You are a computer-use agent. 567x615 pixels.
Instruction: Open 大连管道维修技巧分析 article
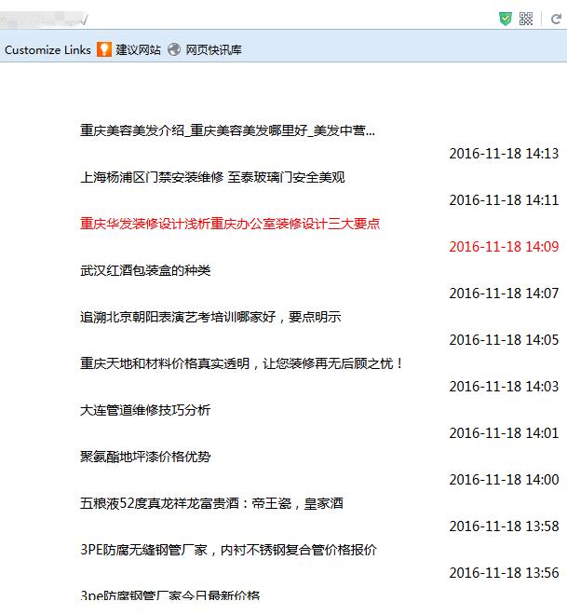(x=145, y=410)
